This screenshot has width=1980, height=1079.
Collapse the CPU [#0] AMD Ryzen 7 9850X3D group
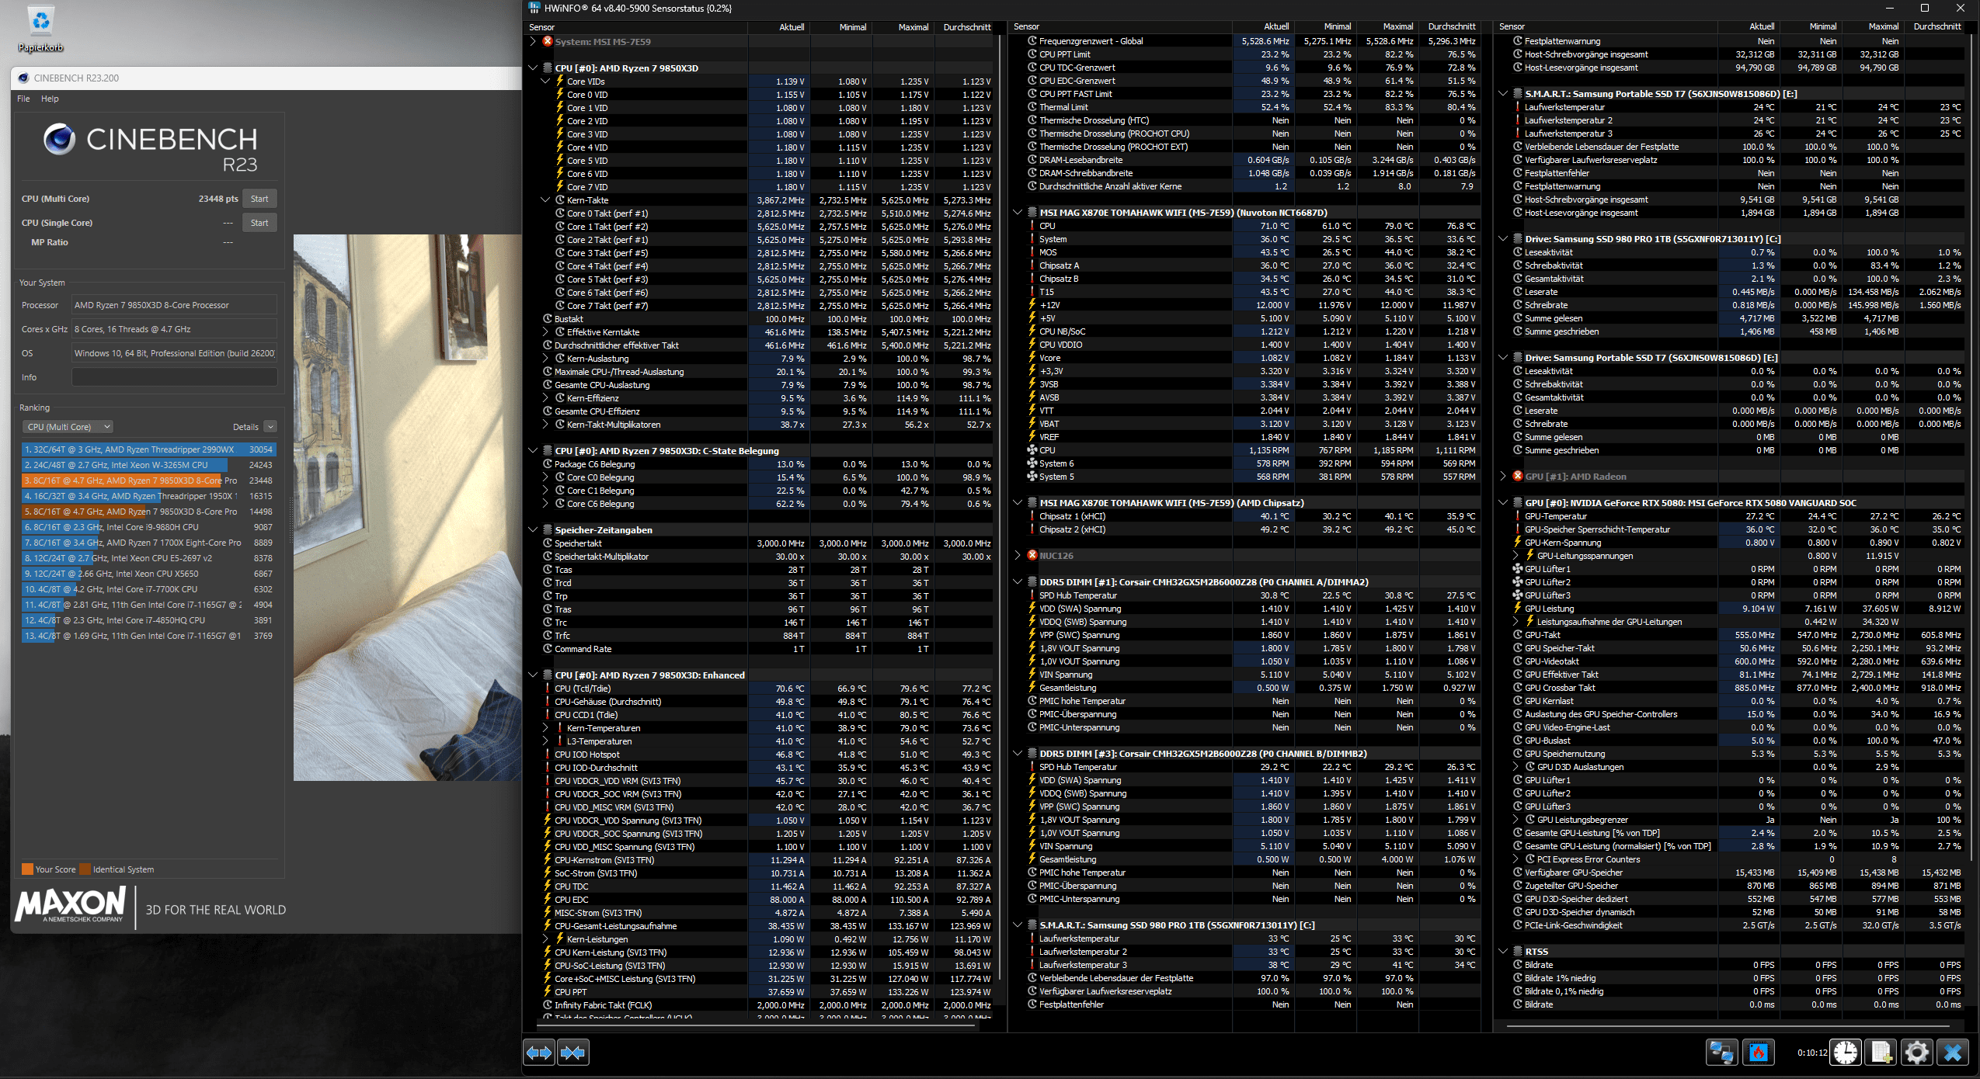pos(533,68)
